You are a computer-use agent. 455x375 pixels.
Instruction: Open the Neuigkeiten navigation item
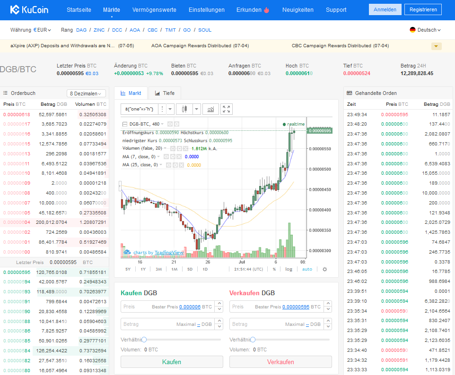(x=297, y=10)
